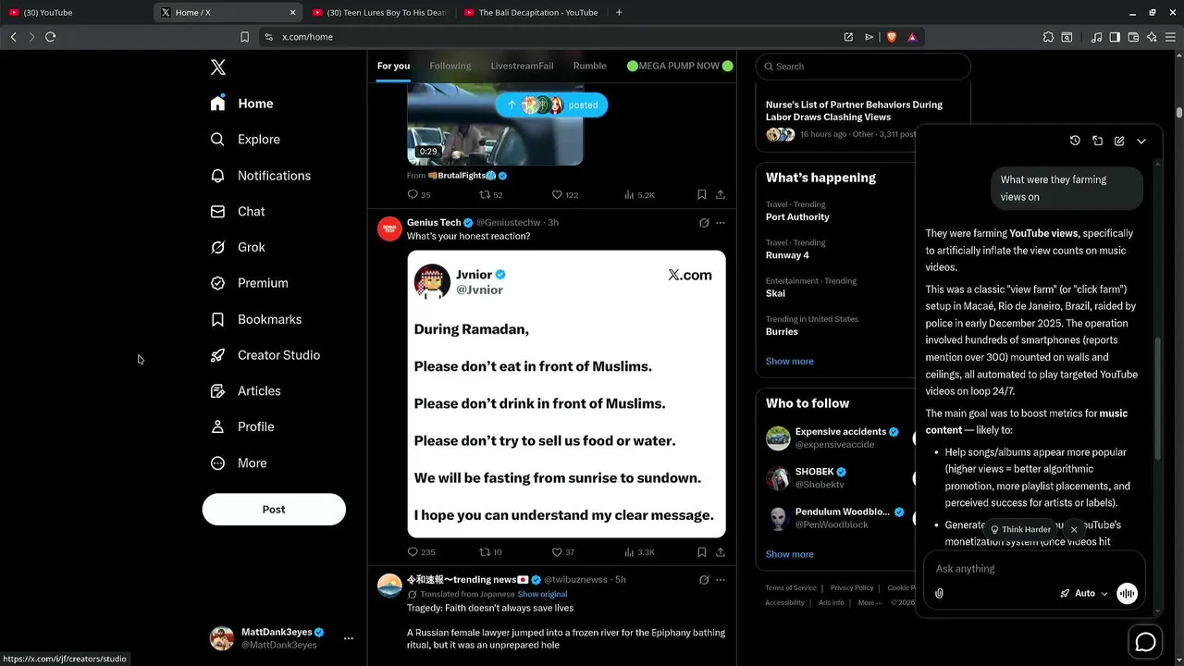This screenshot has height=666, width=1184.
Task: Open the MEGA PUMP NOW tab
Action: (x=680, y=66)
